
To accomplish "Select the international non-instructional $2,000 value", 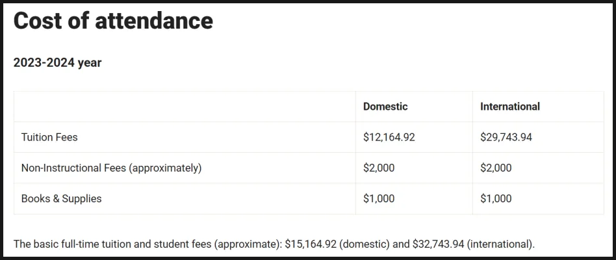I will pyautogui.click(x=496, y=168).
